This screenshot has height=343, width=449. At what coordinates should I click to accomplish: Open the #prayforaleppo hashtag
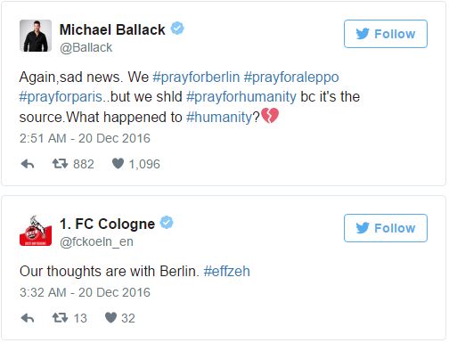[x=291, y=78]
